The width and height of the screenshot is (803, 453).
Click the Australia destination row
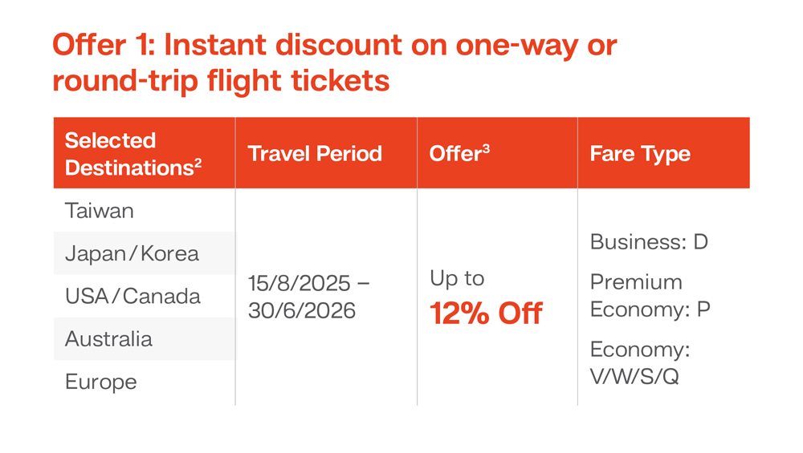point(145,339)
